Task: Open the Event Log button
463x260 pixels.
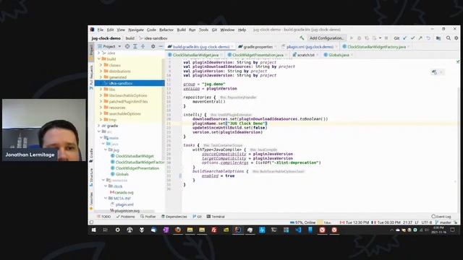Action: point(441,217)
